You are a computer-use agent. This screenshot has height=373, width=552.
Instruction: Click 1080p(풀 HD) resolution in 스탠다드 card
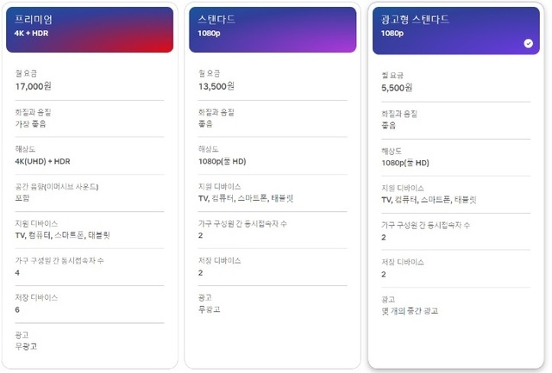click(x=222, y=161)
